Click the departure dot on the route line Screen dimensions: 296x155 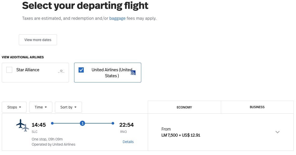[x=52, y=123]
